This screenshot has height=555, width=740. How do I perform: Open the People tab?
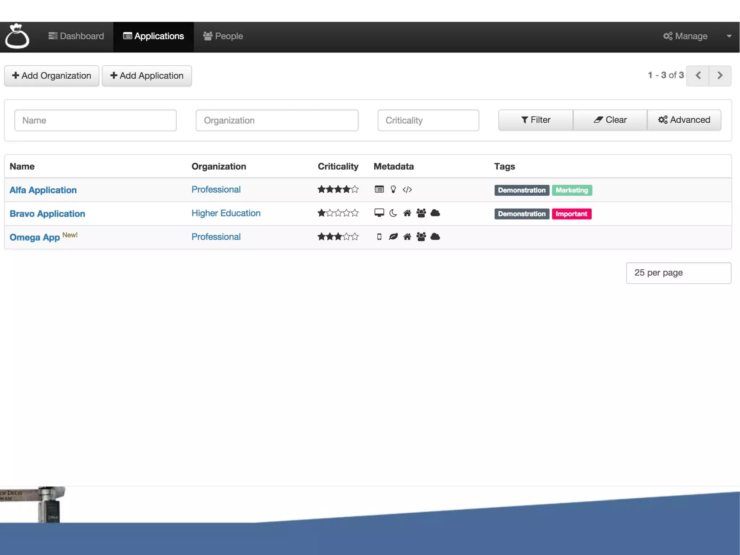(223, 36)
